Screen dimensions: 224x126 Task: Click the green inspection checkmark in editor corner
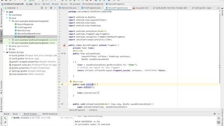(x=219, y=11)
